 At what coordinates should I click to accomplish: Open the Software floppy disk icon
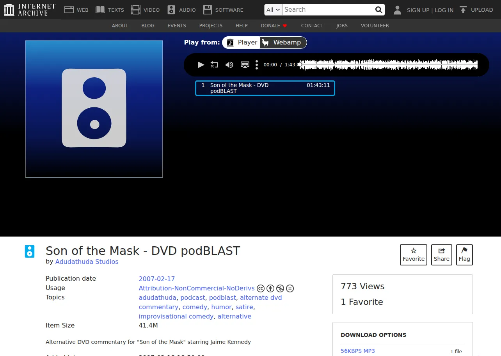click(208, 10)
